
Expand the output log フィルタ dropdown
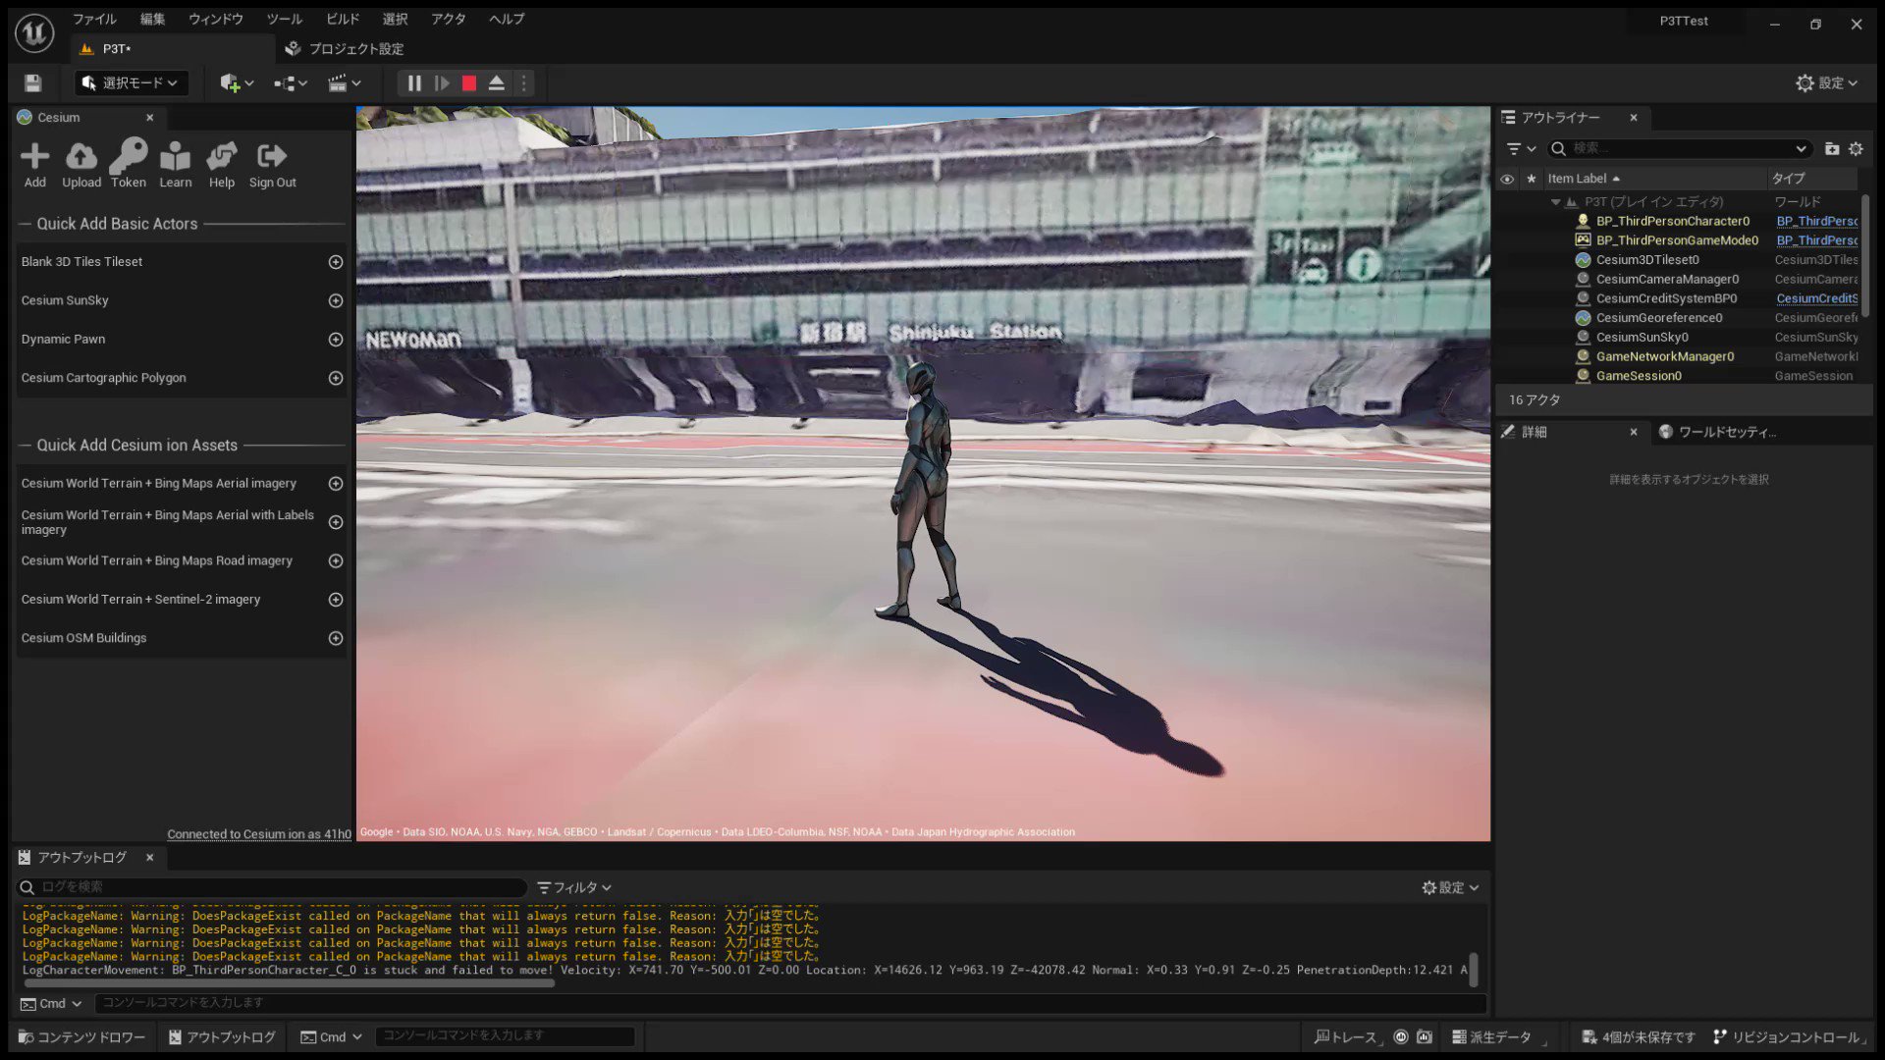[575, 887]
